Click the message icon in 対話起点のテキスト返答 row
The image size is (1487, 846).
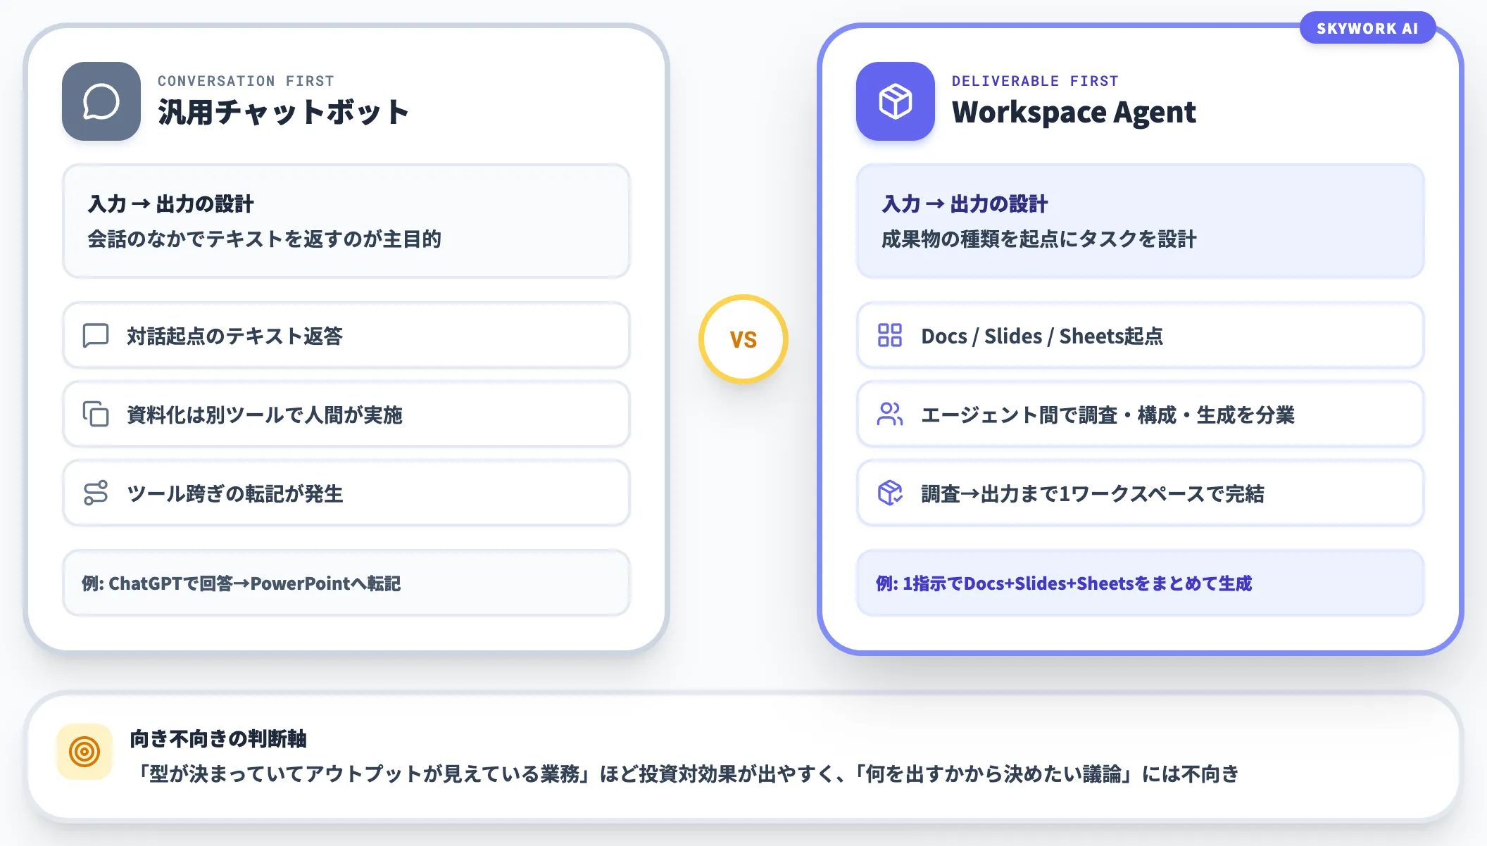[x=96, y=336]
